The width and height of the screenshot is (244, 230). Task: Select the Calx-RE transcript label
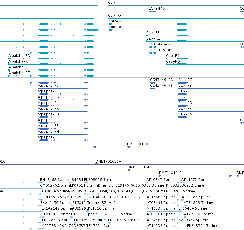(153, 38)
